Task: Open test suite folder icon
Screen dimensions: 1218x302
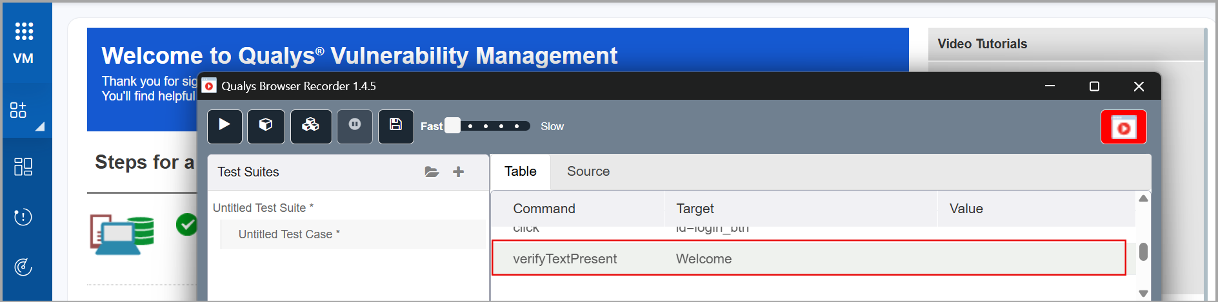Action: point(432,172)
